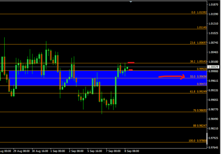Viewport: 221px width, 154px height.
Task: Select the Fibonacci label 61.8 0.99249
Action: [198, 92]
